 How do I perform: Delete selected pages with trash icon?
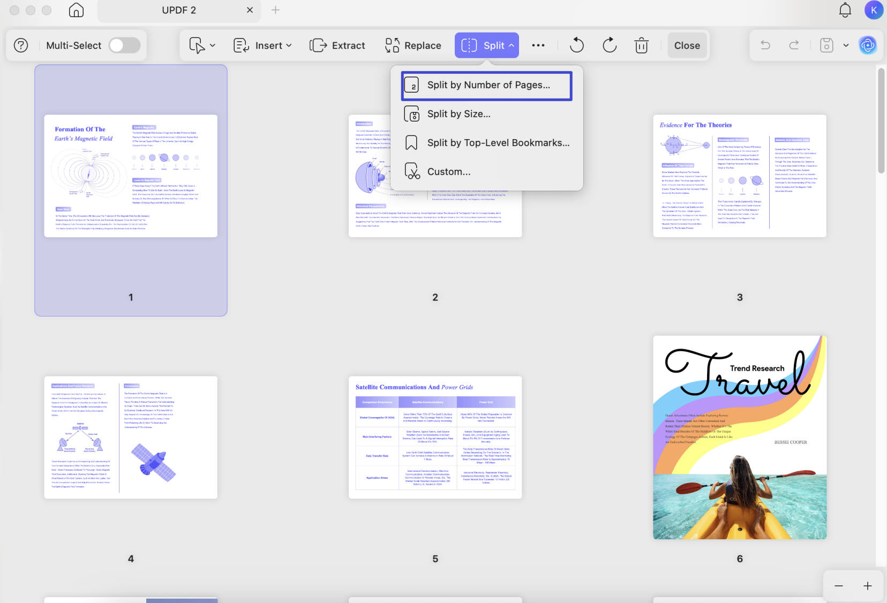pos(641,46)
